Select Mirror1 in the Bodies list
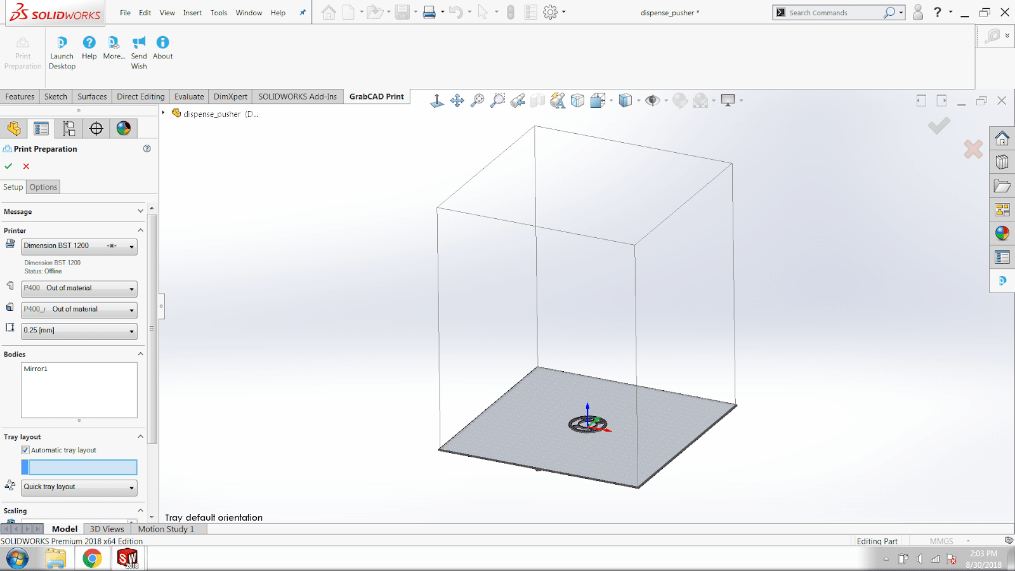This screenshot has height=571, width=1015. [x=36, y=369]
